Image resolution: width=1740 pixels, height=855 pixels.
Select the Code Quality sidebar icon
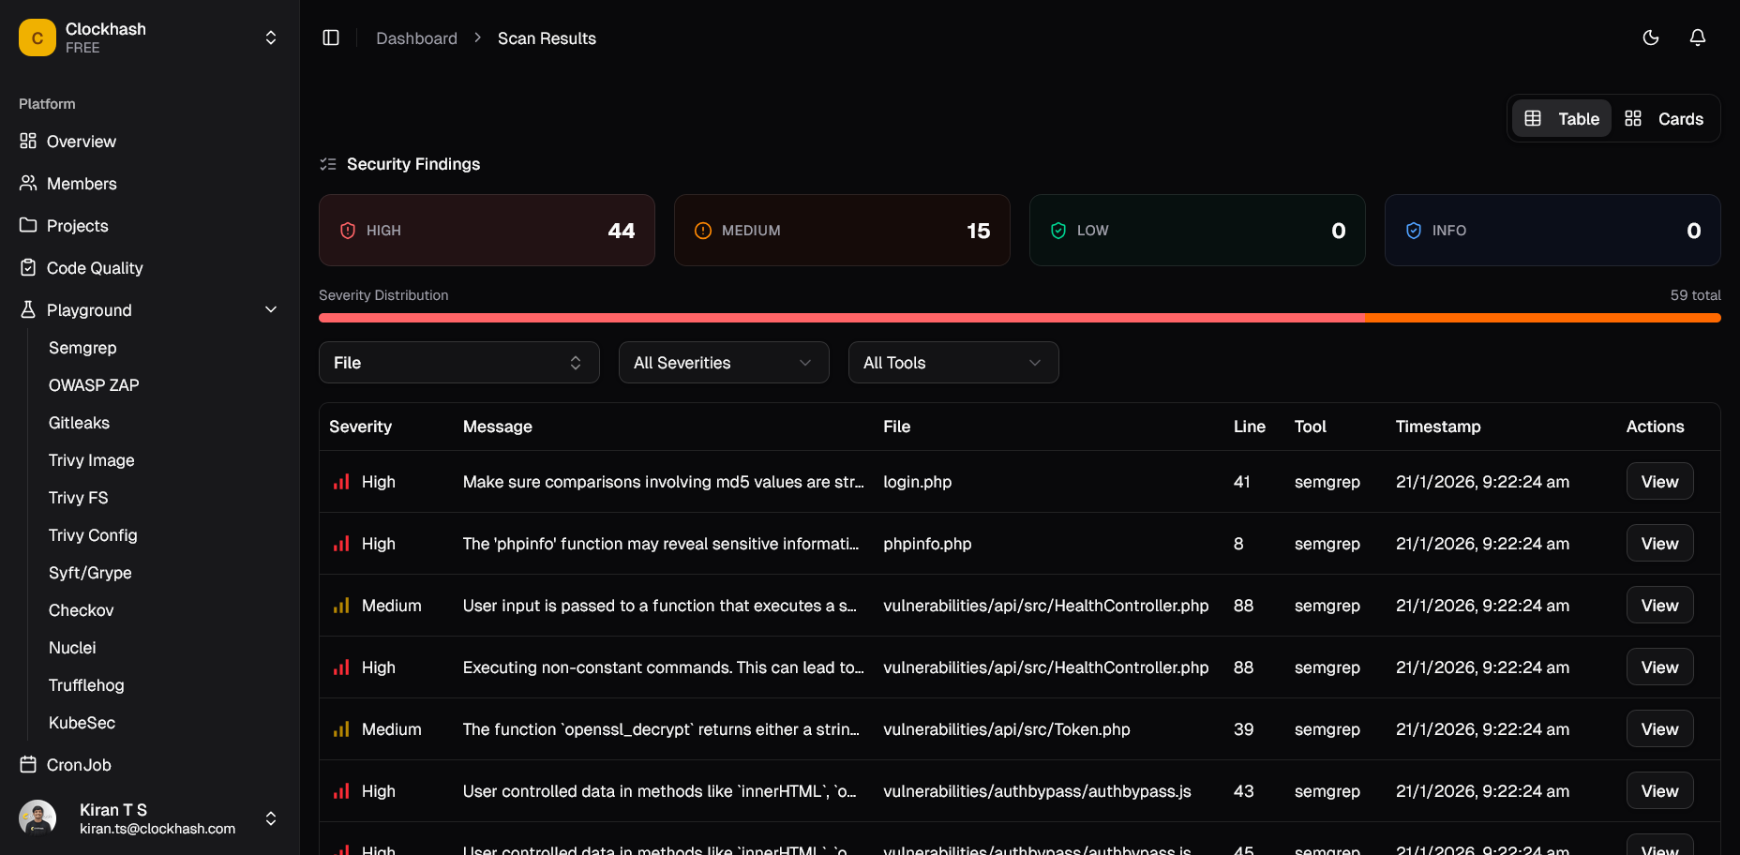[29, 267]
